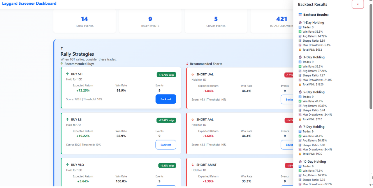This screenshot has width=373, height=188.
Task: Click the Rally Strategies heading
Action: [77, 54]
